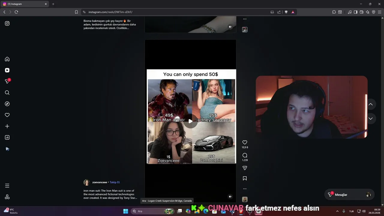This screenshot has height=216, width=384.
Task: Toggle sound on the zoevanceee reel
Action: tap(230, 197)
